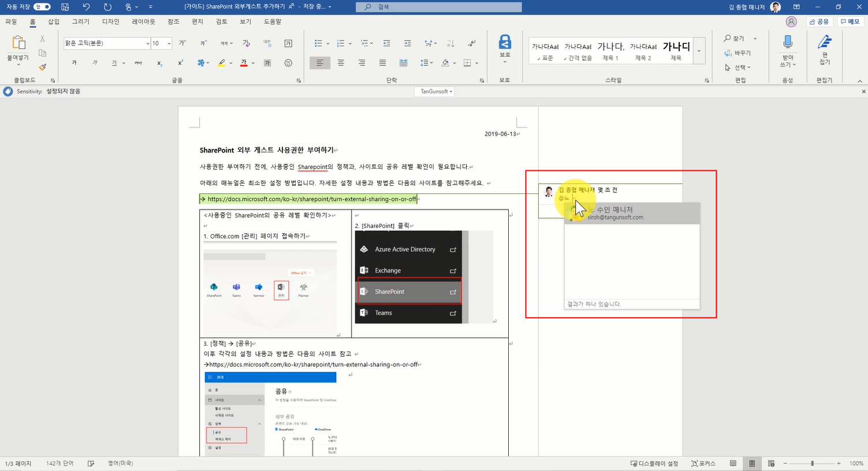Toggle align left paragraph button
Image resolution: width=868 pixels, height=471 pixels.
[319, 63]
